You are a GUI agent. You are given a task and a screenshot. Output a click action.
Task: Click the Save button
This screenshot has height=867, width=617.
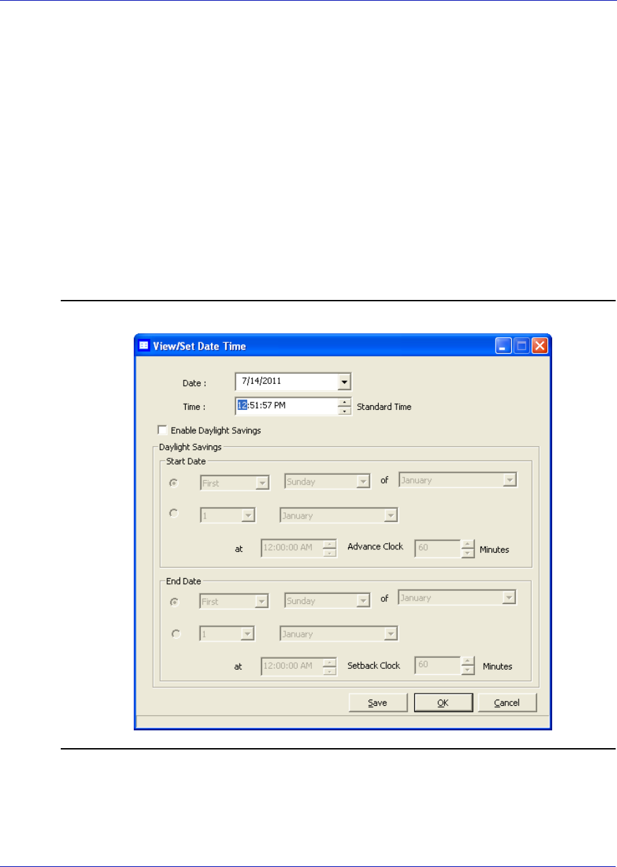pos(378,702)
